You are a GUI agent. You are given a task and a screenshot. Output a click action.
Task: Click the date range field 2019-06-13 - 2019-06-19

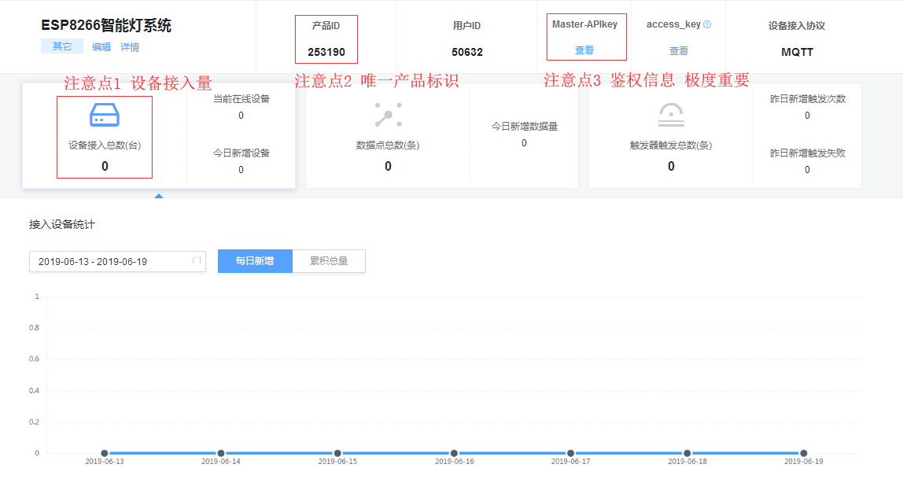coord(117,261)
